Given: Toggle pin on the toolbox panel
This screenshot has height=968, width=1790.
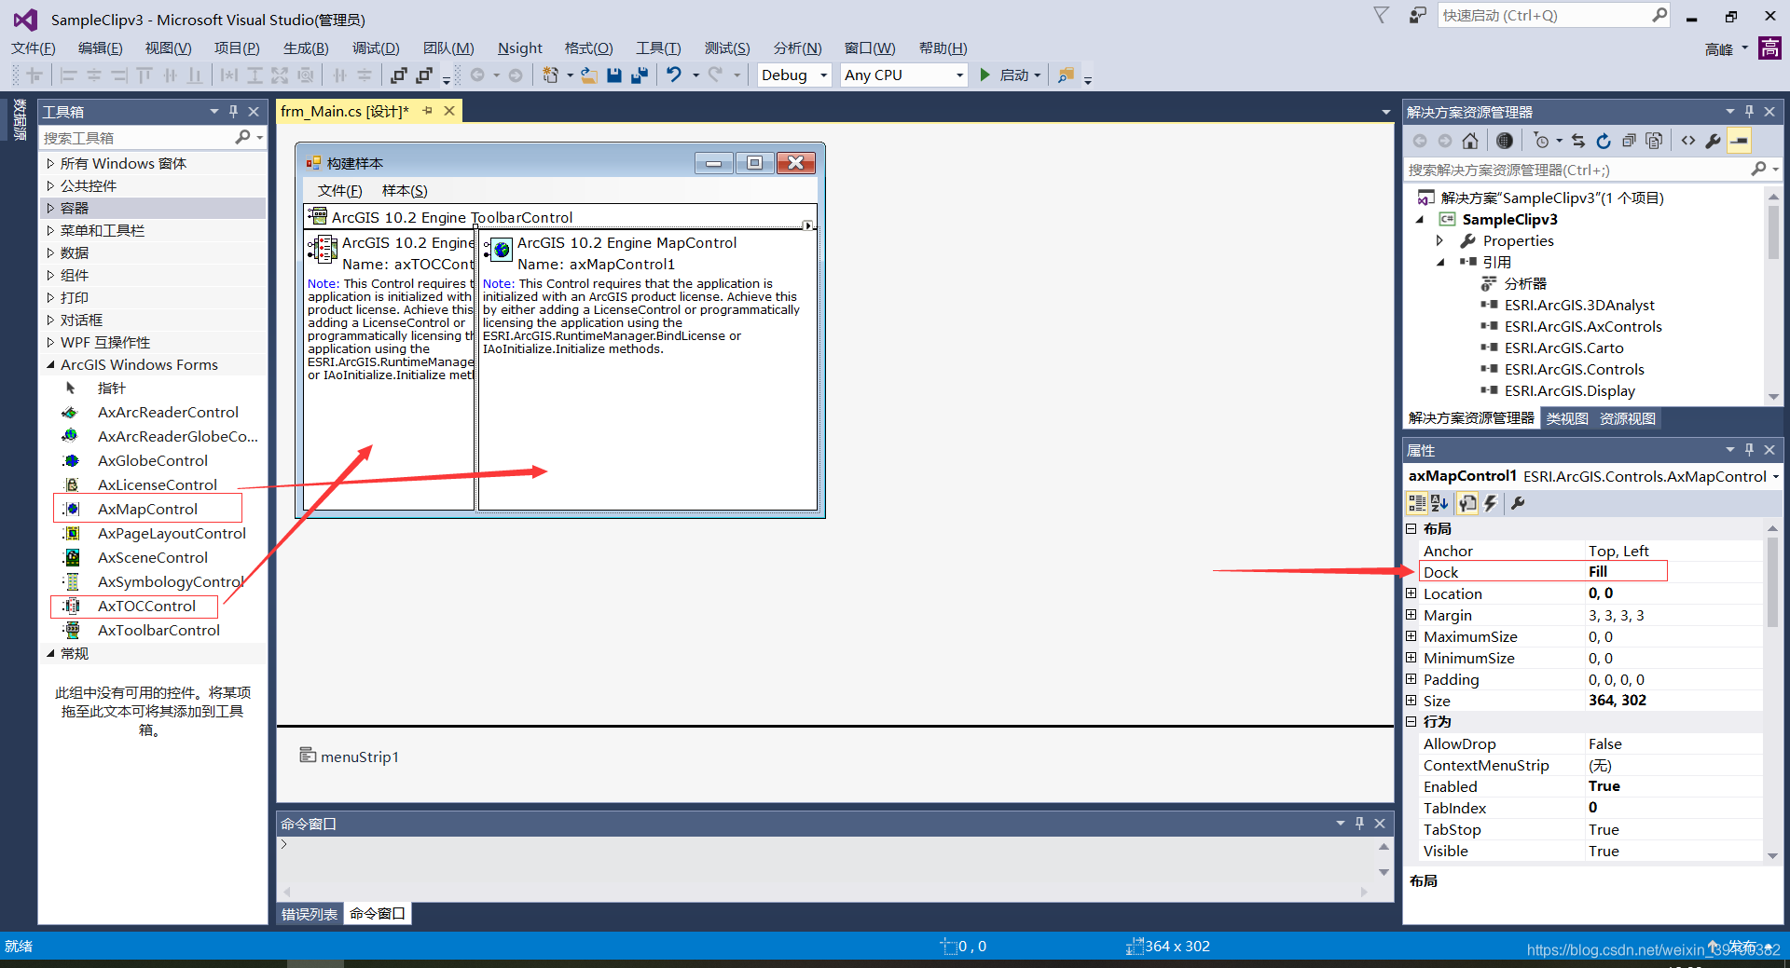Looking at the screenshot, I should 233,111.
